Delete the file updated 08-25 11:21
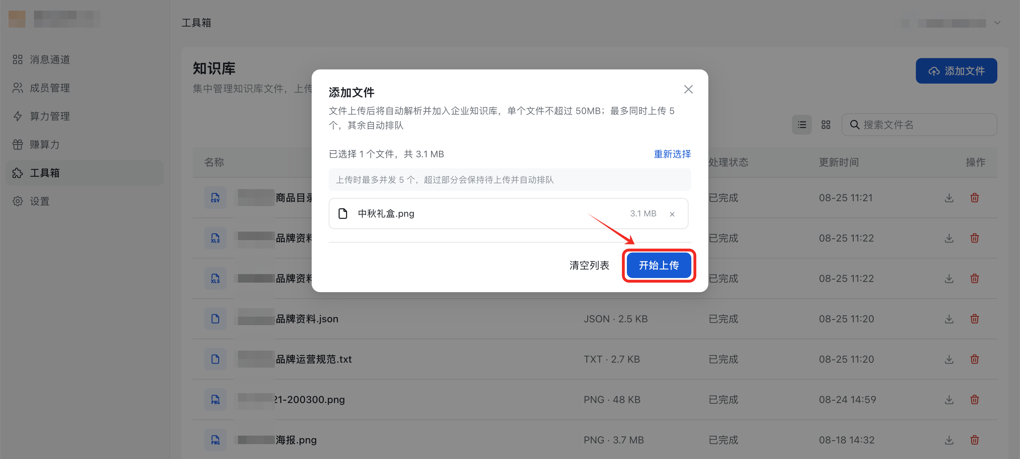 point(974,198)
